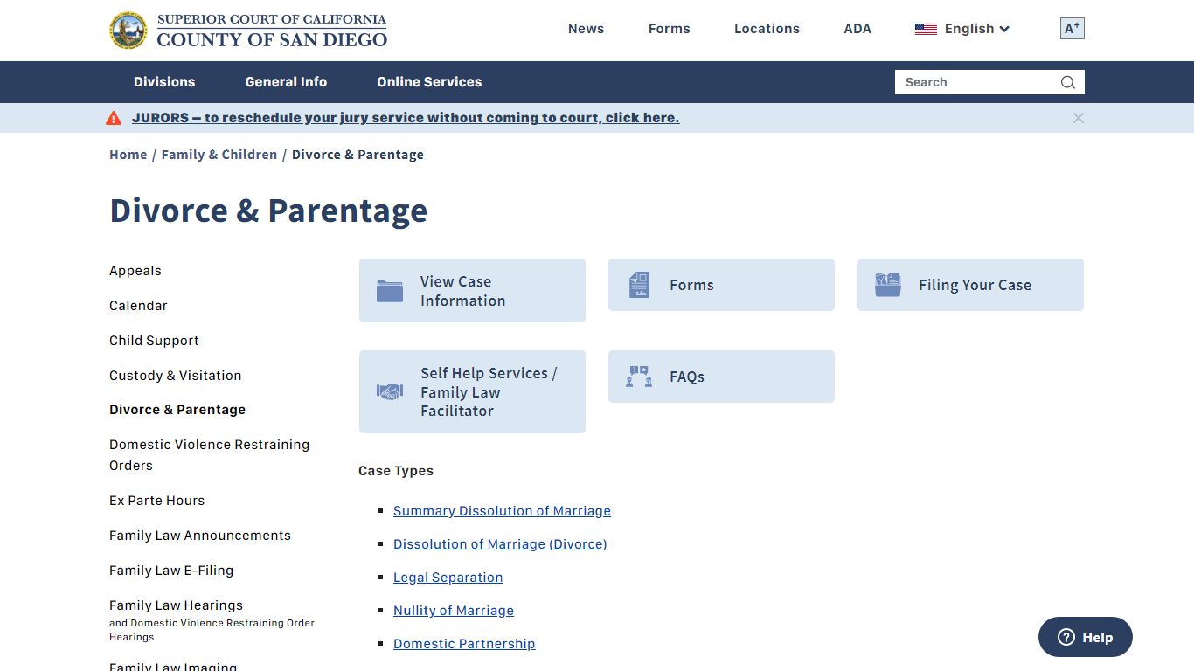Click the San Diego court seal logo

128,31
